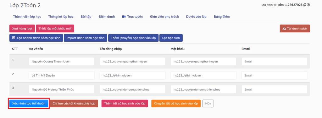Click Email field for Nguyễn Quang Thanh Uyên
Screen dimensions: 322x118
(x=274, y=62)
